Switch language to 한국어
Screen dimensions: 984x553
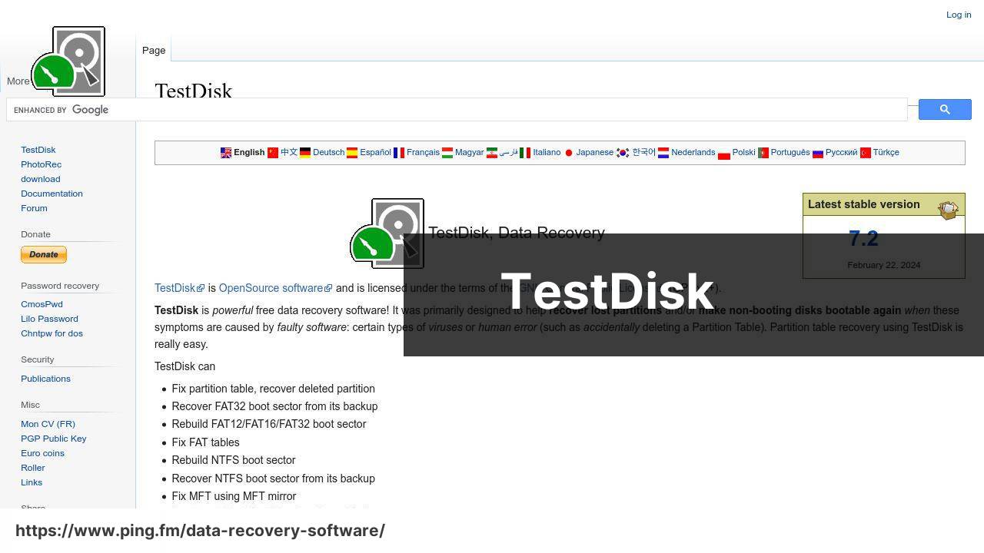coord(643,152)
